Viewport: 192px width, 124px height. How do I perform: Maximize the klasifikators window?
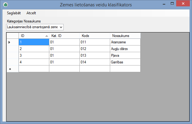[172, 4]
